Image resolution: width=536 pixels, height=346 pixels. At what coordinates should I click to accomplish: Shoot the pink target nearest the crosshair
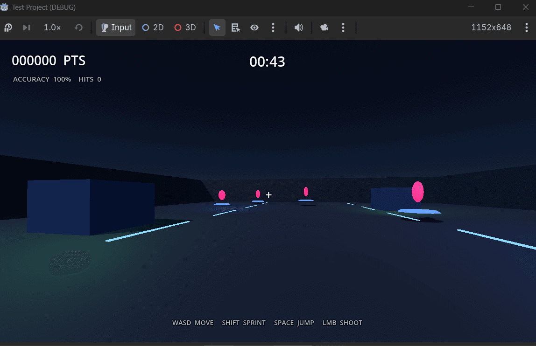pos(258,194)
